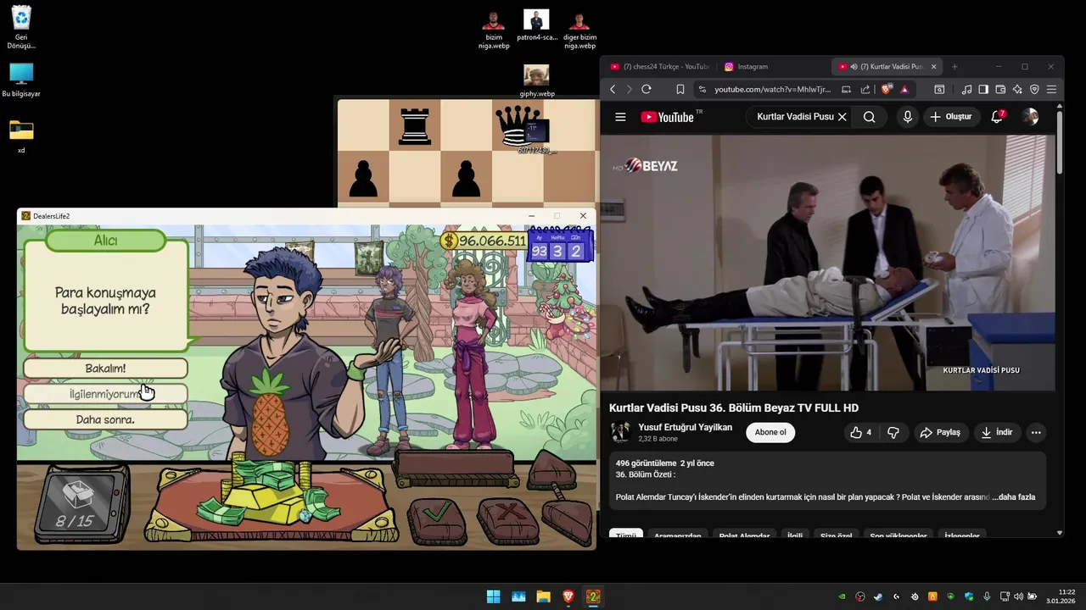Click the address bar URL youtube.com/watch
Image resolution: width=1086 pixels, height=610 pixels.
point(772,89)
